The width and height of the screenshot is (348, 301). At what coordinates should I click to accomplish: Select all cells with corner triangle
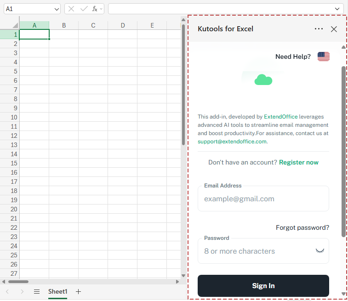point(15,25)
